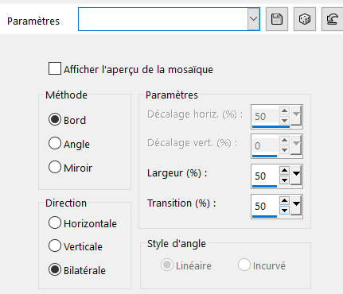Image resolution: width=343 pixels, height=294 pixels.
Task: Select the Miroir method radio button
Action: coord(55,167)
